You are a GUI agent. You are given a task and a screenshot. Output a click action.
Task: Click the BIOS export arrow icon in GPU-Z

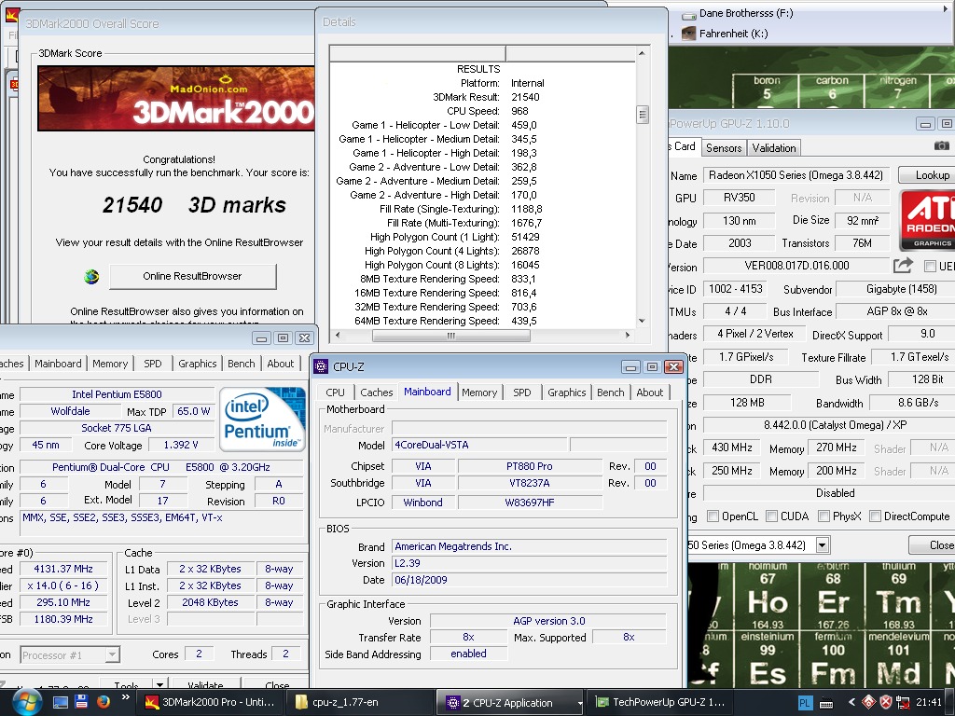pyautogui.click(x=903, y=265)
